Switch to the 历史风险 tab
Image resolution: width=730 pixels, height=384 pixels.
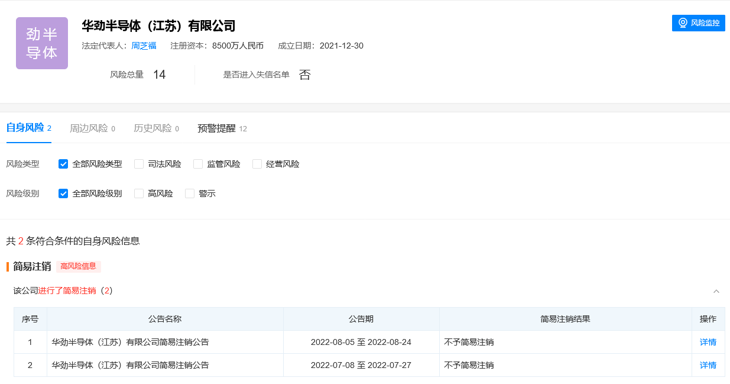(x=156, y=128)
